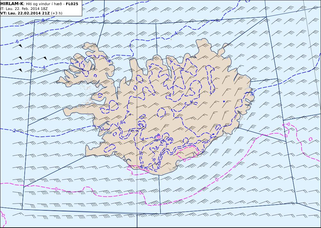Click the -8 isotherm contour label

(x=43, y=21)
